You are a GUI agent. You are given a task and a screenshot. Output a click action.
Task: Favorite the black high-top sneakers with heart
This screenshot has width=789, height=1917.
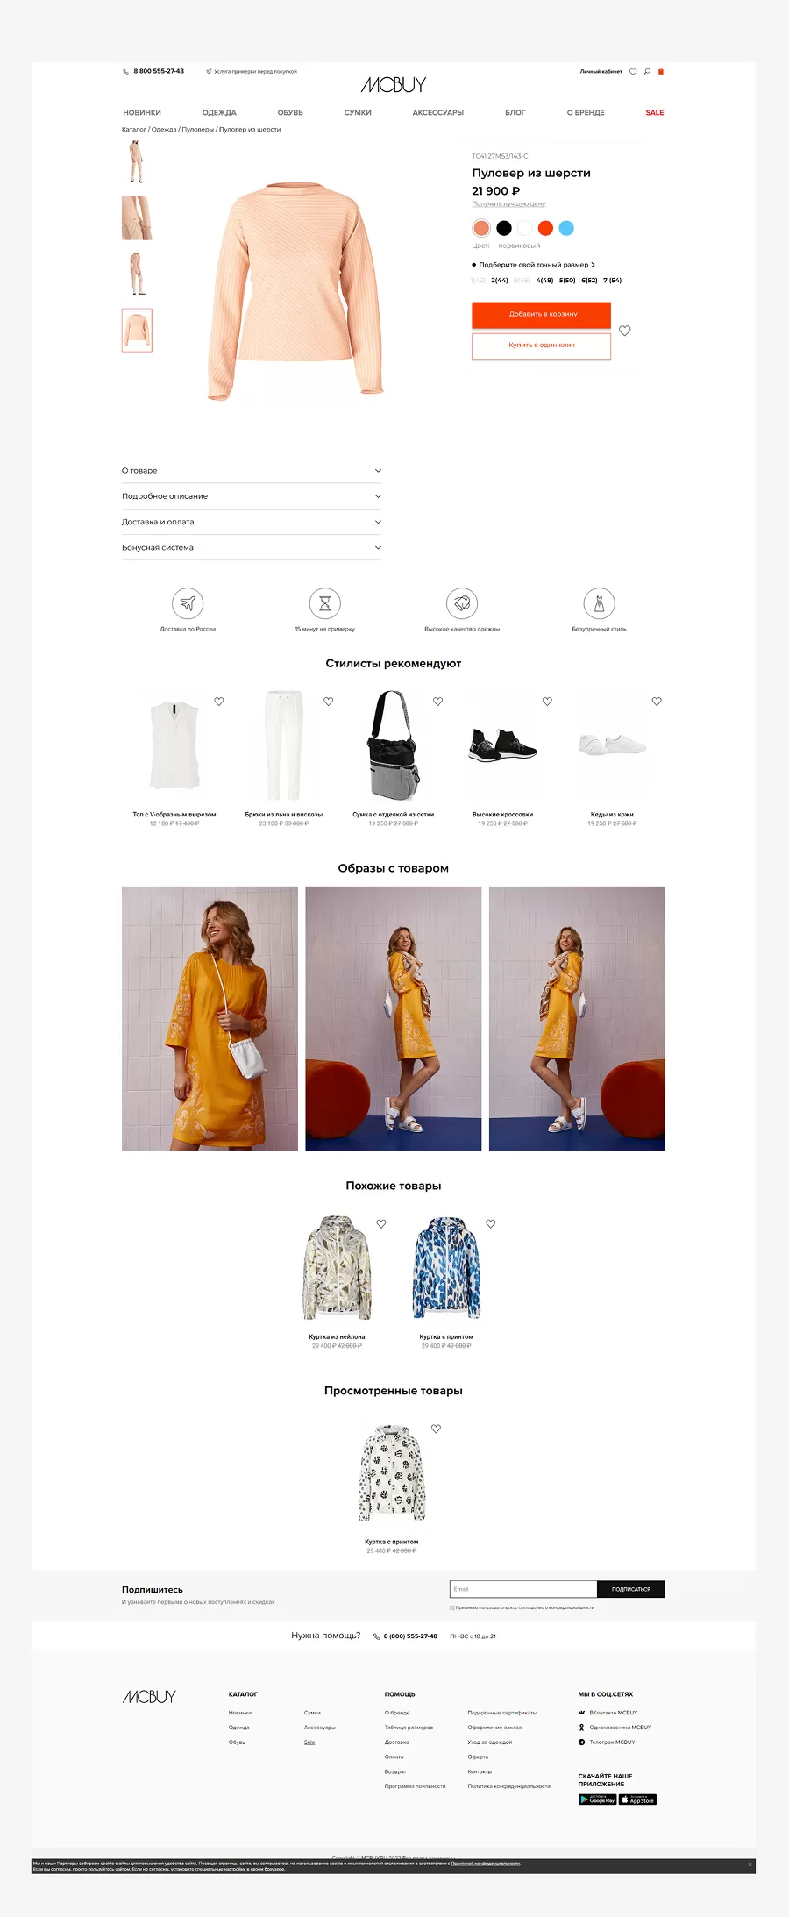click(x=547, y=702)
